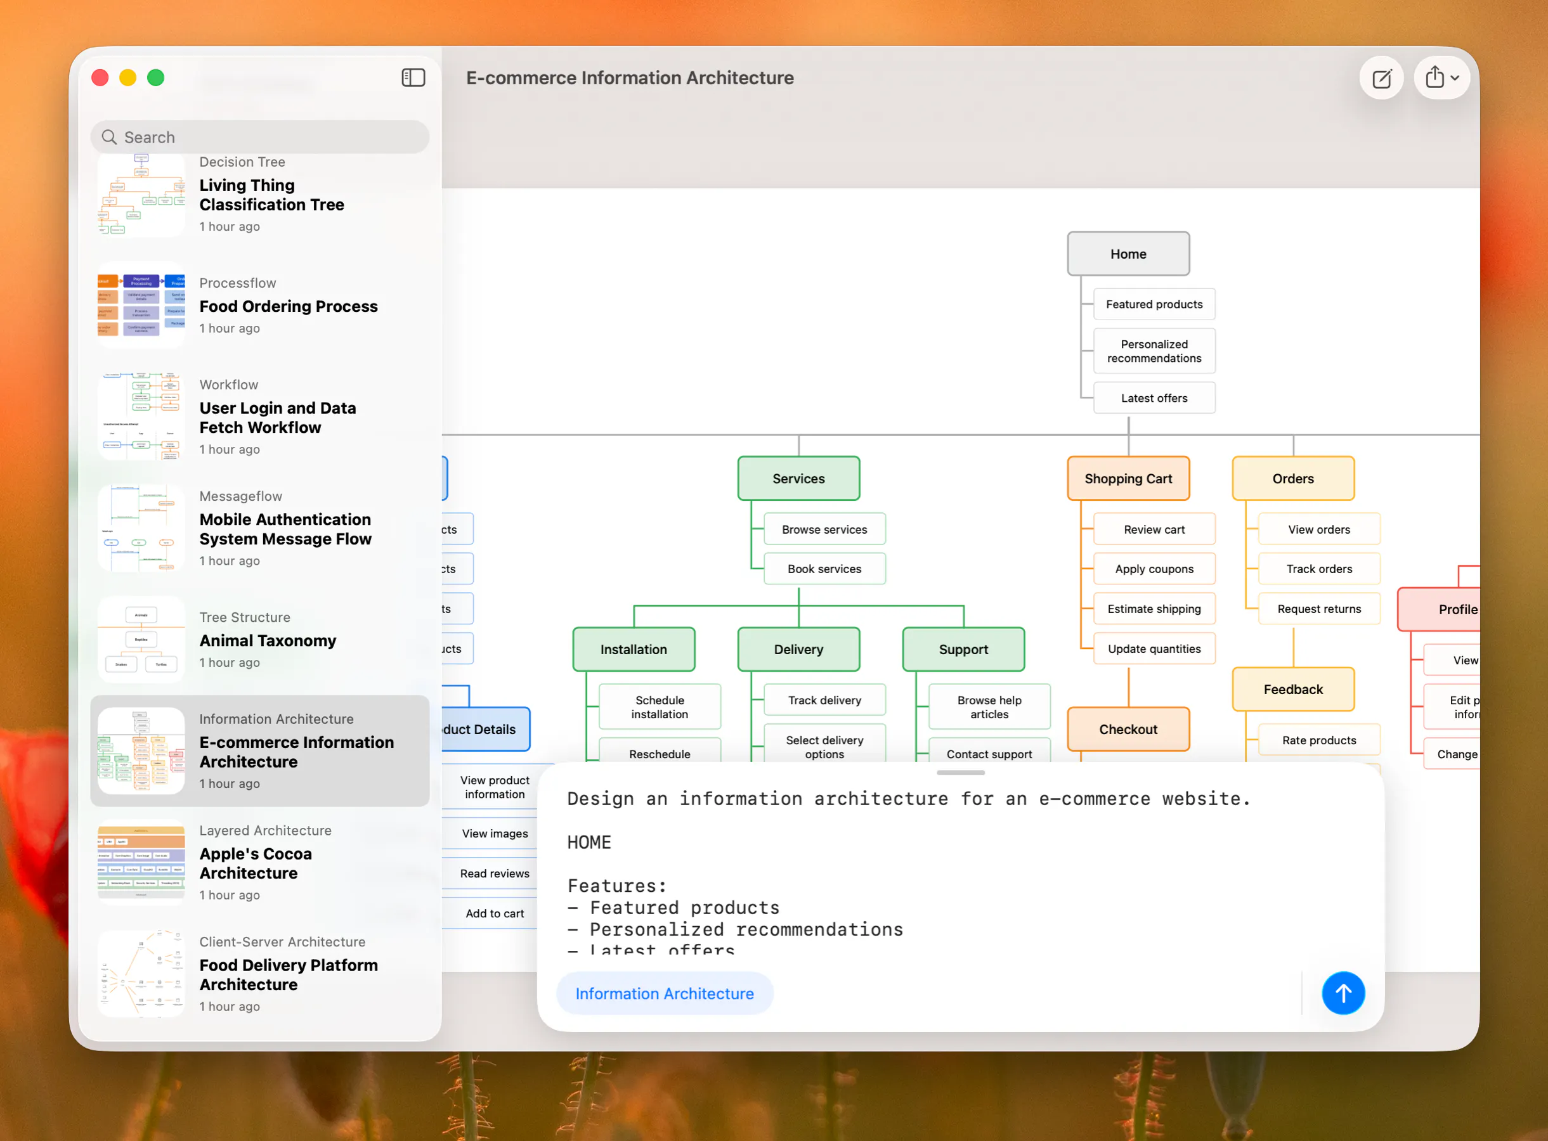Click the Layered Architecture category label
The height and width of the screenshot is (1141, 1548).
coord(266,830)
